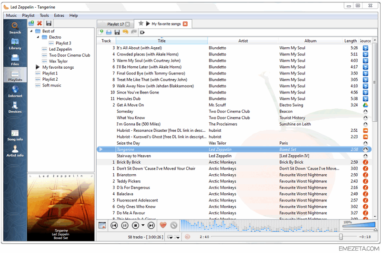The width and height of the screenshot is (381, 253).
Task: Click the grey ban track icon
Action: (174, 225)
